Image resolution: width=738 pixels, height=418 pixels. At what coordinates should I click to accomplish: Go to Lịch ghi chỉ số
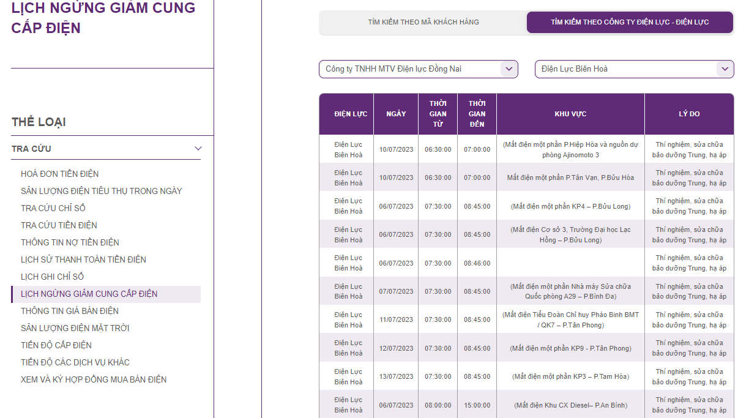click(53, 277)
